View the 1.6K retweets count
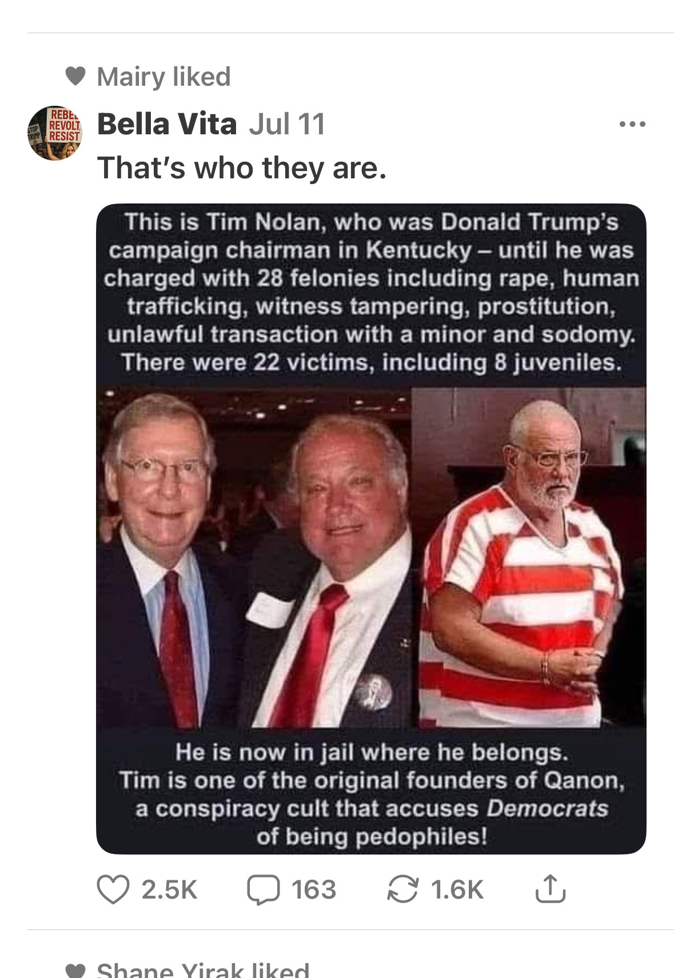This screenshot has width=674, height=978. coord(457,890)
